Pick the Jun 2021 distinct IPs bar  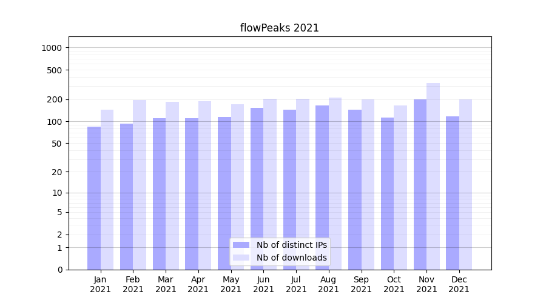tap(257, 188)
